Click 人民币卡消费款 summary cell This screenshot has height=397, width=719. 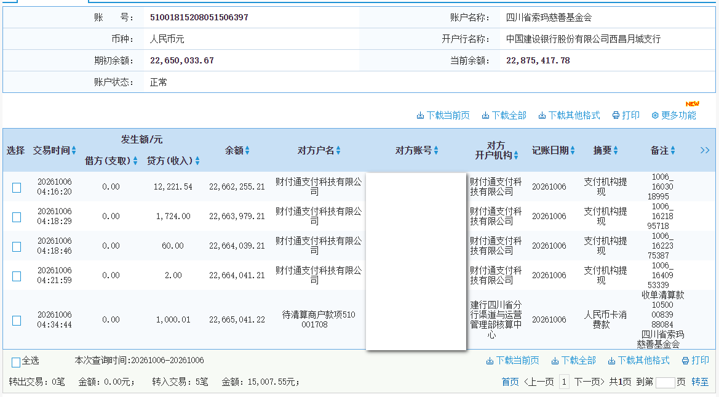pyautogui.click(x=605, y=319)
